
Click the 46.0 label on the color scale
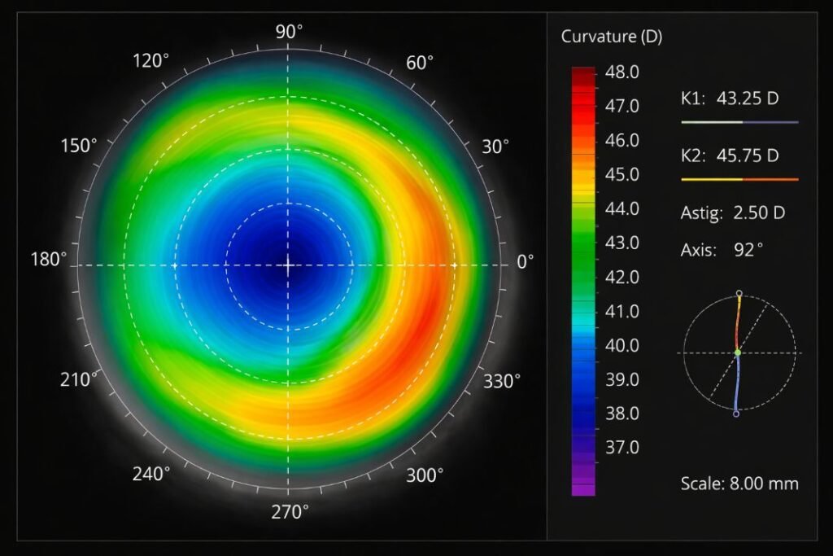click(x=622, y=140)
